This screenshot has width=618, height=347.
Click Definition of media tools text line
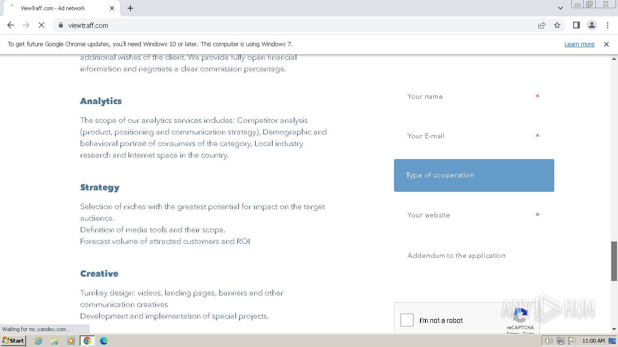pos(153,230)
